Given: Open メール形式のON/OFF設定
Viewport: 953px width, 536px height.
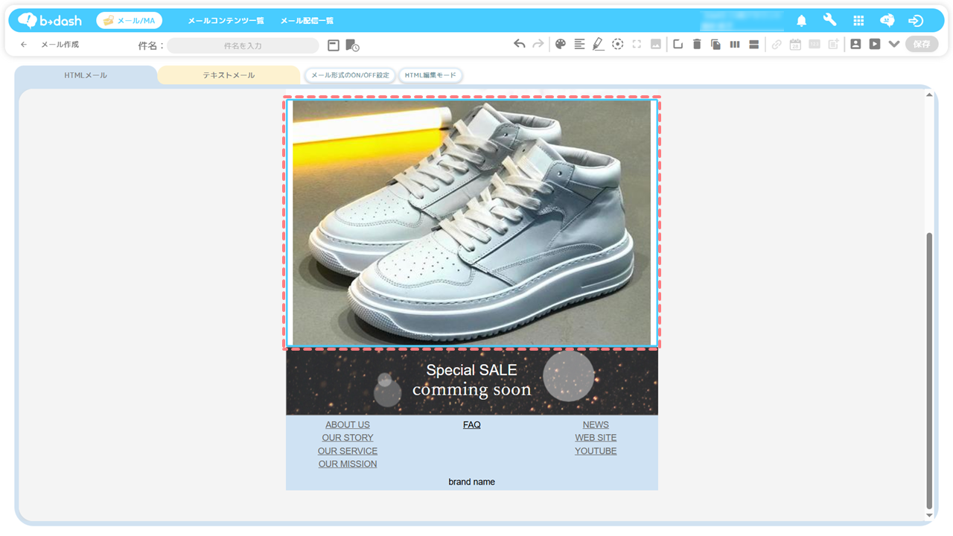Looking at the screenshot, I should pyautogui.click(x=350, y=75).
